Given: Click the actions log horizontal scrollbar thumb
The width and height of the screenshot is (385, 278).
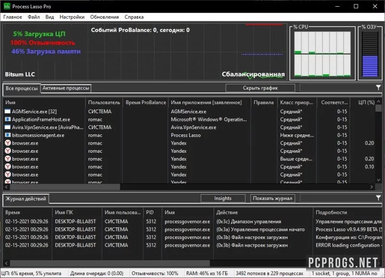Looking at the screenshot, I should click(110, 263).
